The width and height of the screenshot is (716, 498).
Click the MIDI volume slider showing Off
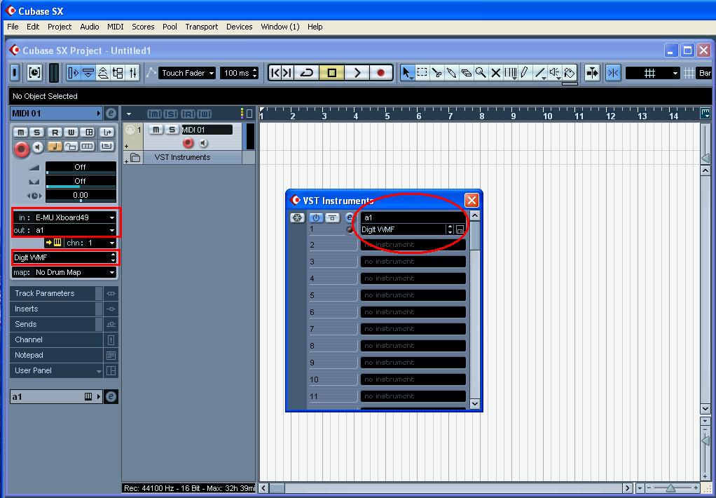tap(81, 168)
